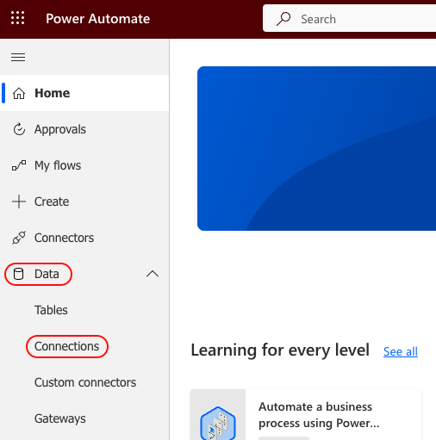
Task: Click the My flows connector icon
Action: point(19,165)
